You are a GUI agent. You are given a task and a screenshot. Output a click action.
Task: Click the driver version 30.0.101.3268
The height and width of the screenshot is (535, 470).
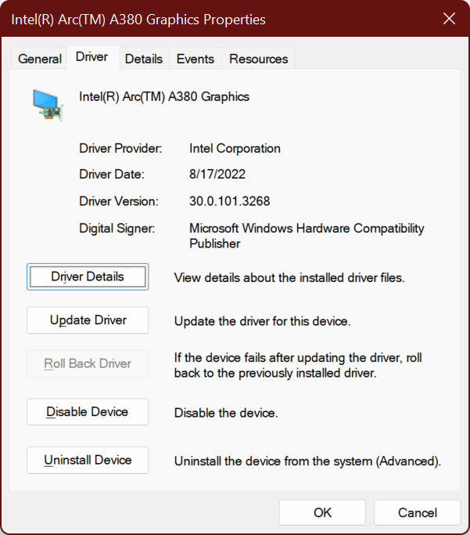click(x=230, y=201)
